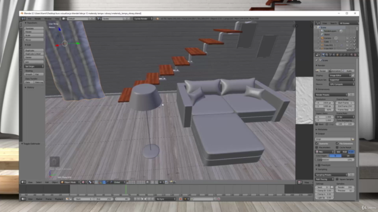
Task: Open the Render menu in top header
Action: (38, 18)
